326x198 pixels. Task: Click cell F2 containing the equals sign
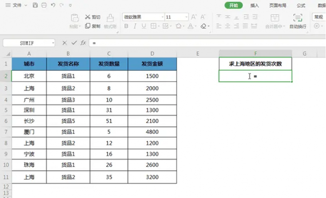pyautogui.click(x=255, y=76)
